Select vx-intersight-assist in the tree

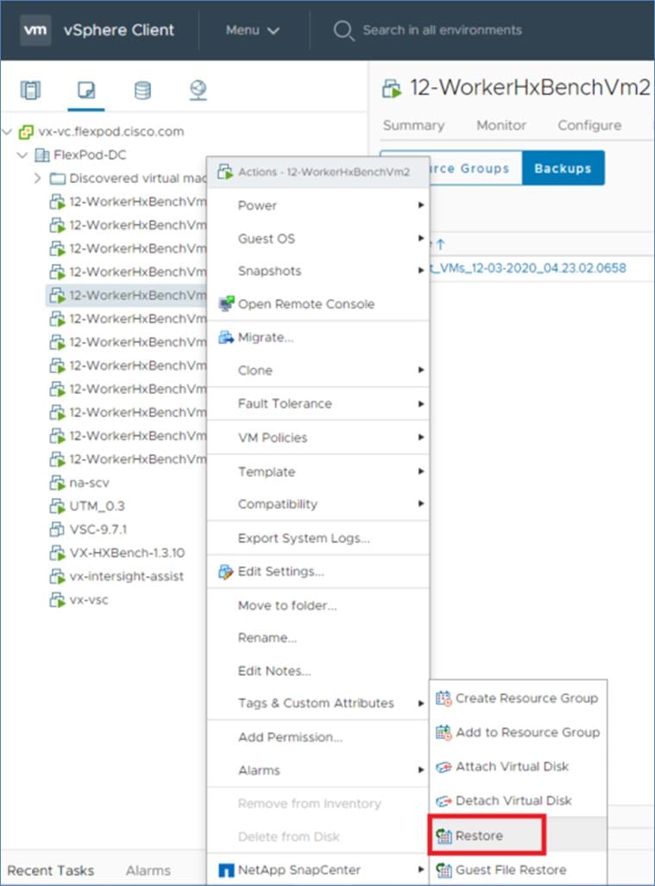click(x=127, y=576)
